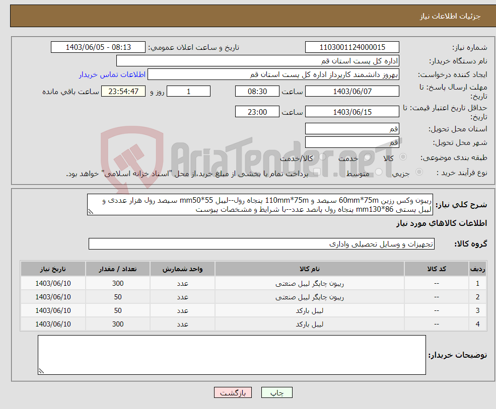Click the response deadline date 1403/06/07
This screenshot has width=496, height=409.
pos(352,92)
